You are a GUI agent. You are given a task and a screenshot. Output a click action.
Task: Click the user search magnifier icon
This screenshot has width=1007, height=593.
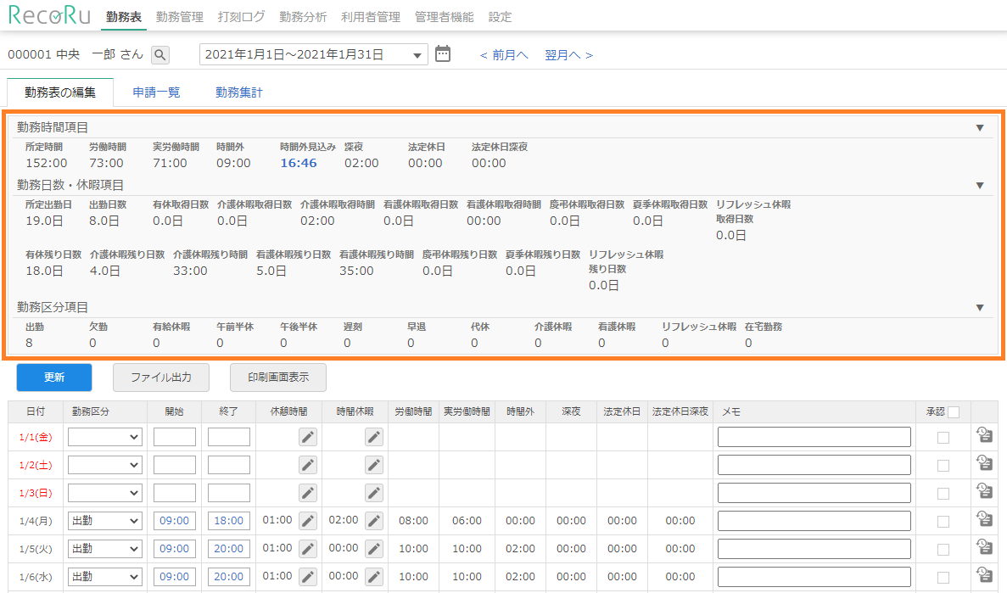point(159,55)
